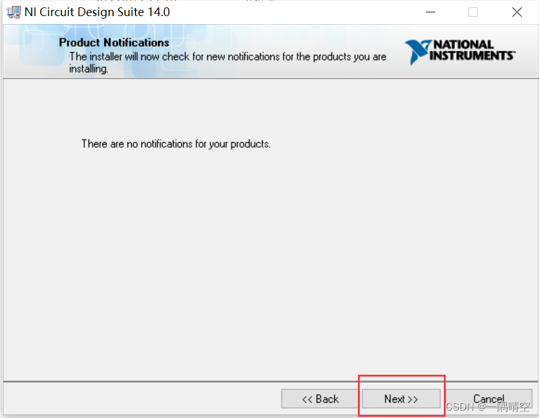Viewport: 539px width, 418px height.
Task: Click the Product Notifications heading
Action: click(114, 42)
